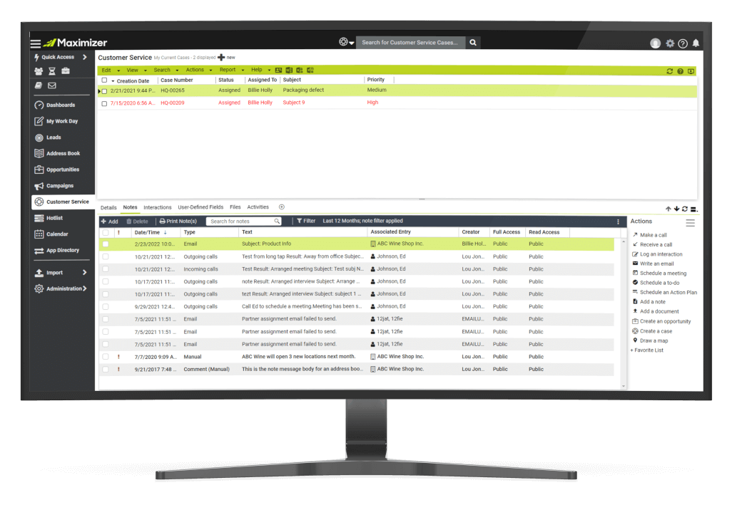Select the Incoming calls note checkbox

(106, 269)
